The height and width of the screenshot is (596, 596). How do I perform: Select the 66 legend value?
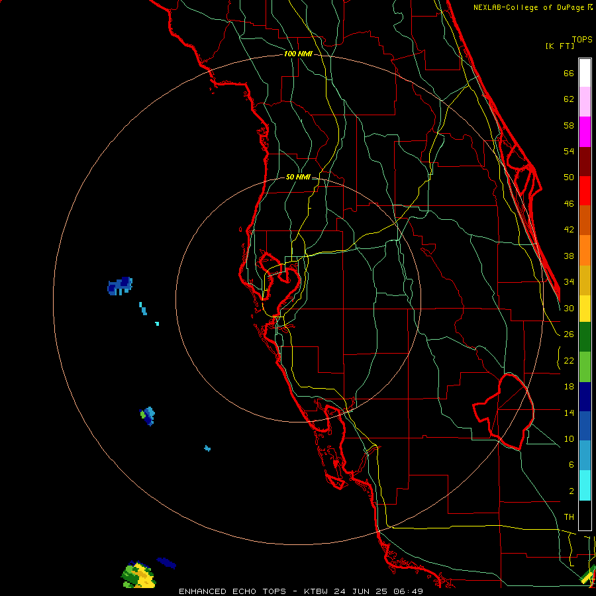tap(569, 73)
